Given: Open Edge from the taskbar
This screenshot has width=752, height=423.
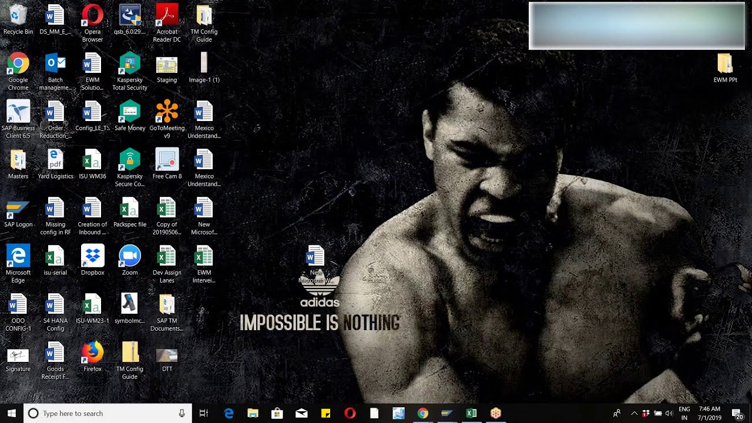Looking at the screenshot, I should [x=229, y=414].
